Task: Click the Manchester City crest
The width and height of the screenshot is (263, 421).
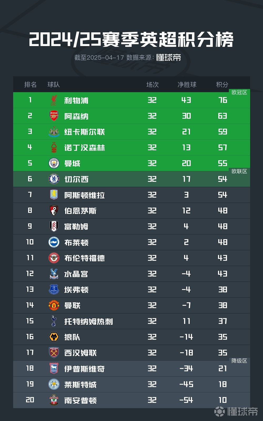Action: [x=54, y=163]
